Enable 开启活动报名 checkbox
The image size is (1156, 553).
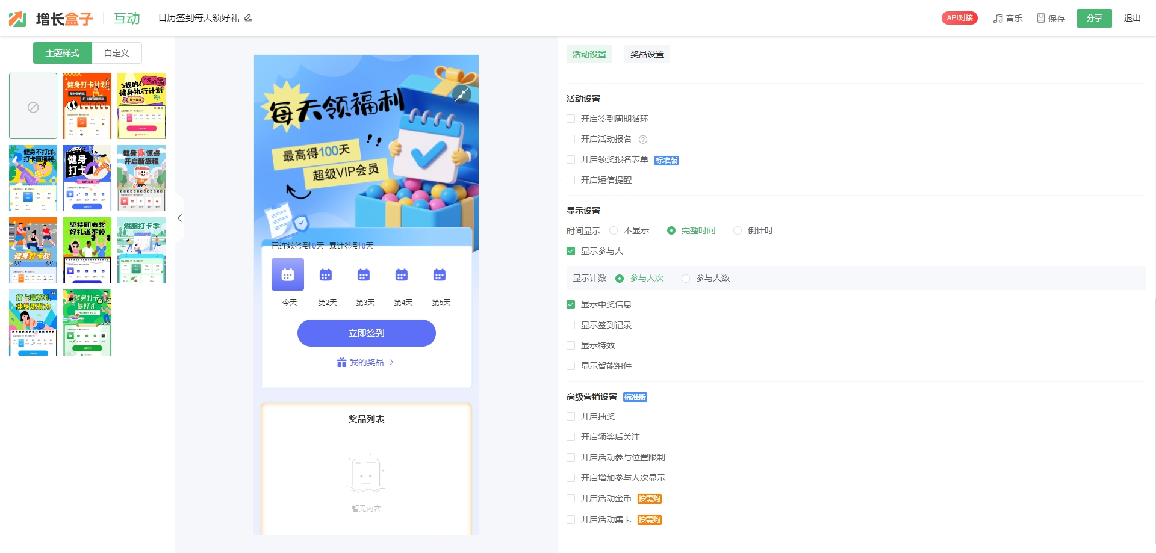pos(571,139)
